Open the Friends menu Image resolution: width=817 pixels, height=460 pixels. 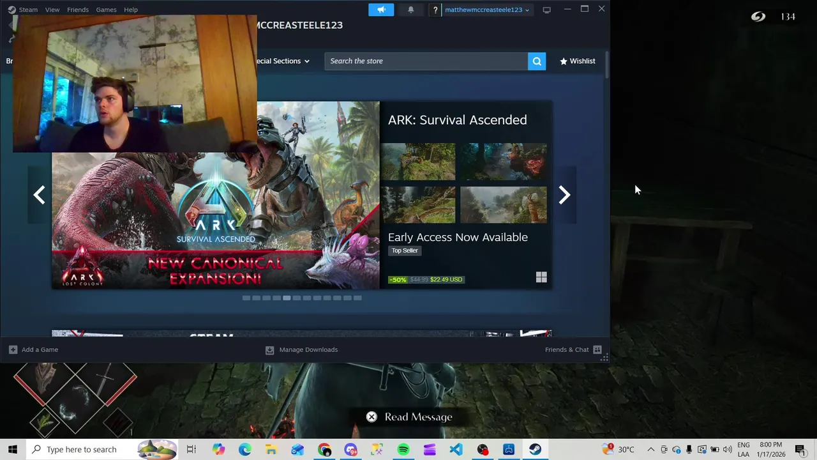click(x=78, y=10)
